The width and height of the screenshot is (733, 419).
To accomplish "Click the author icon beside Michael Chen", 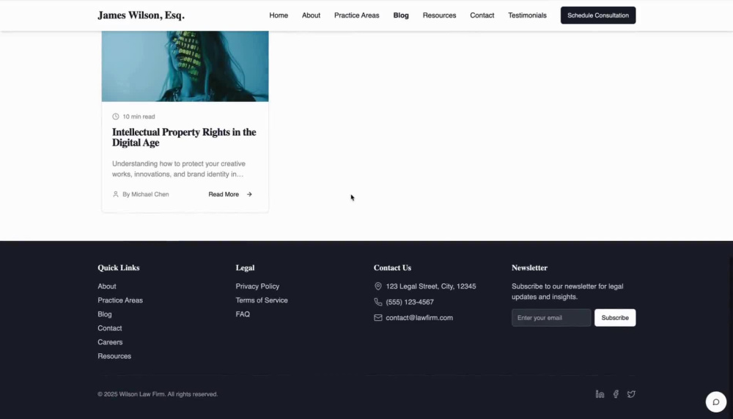I will [116, 194].
